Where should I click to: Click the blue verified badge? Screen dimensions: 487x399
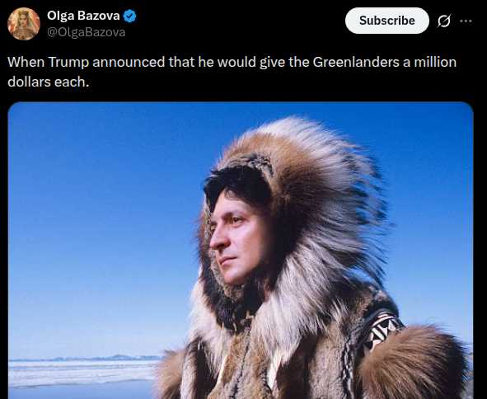click(x=130, y=16)
